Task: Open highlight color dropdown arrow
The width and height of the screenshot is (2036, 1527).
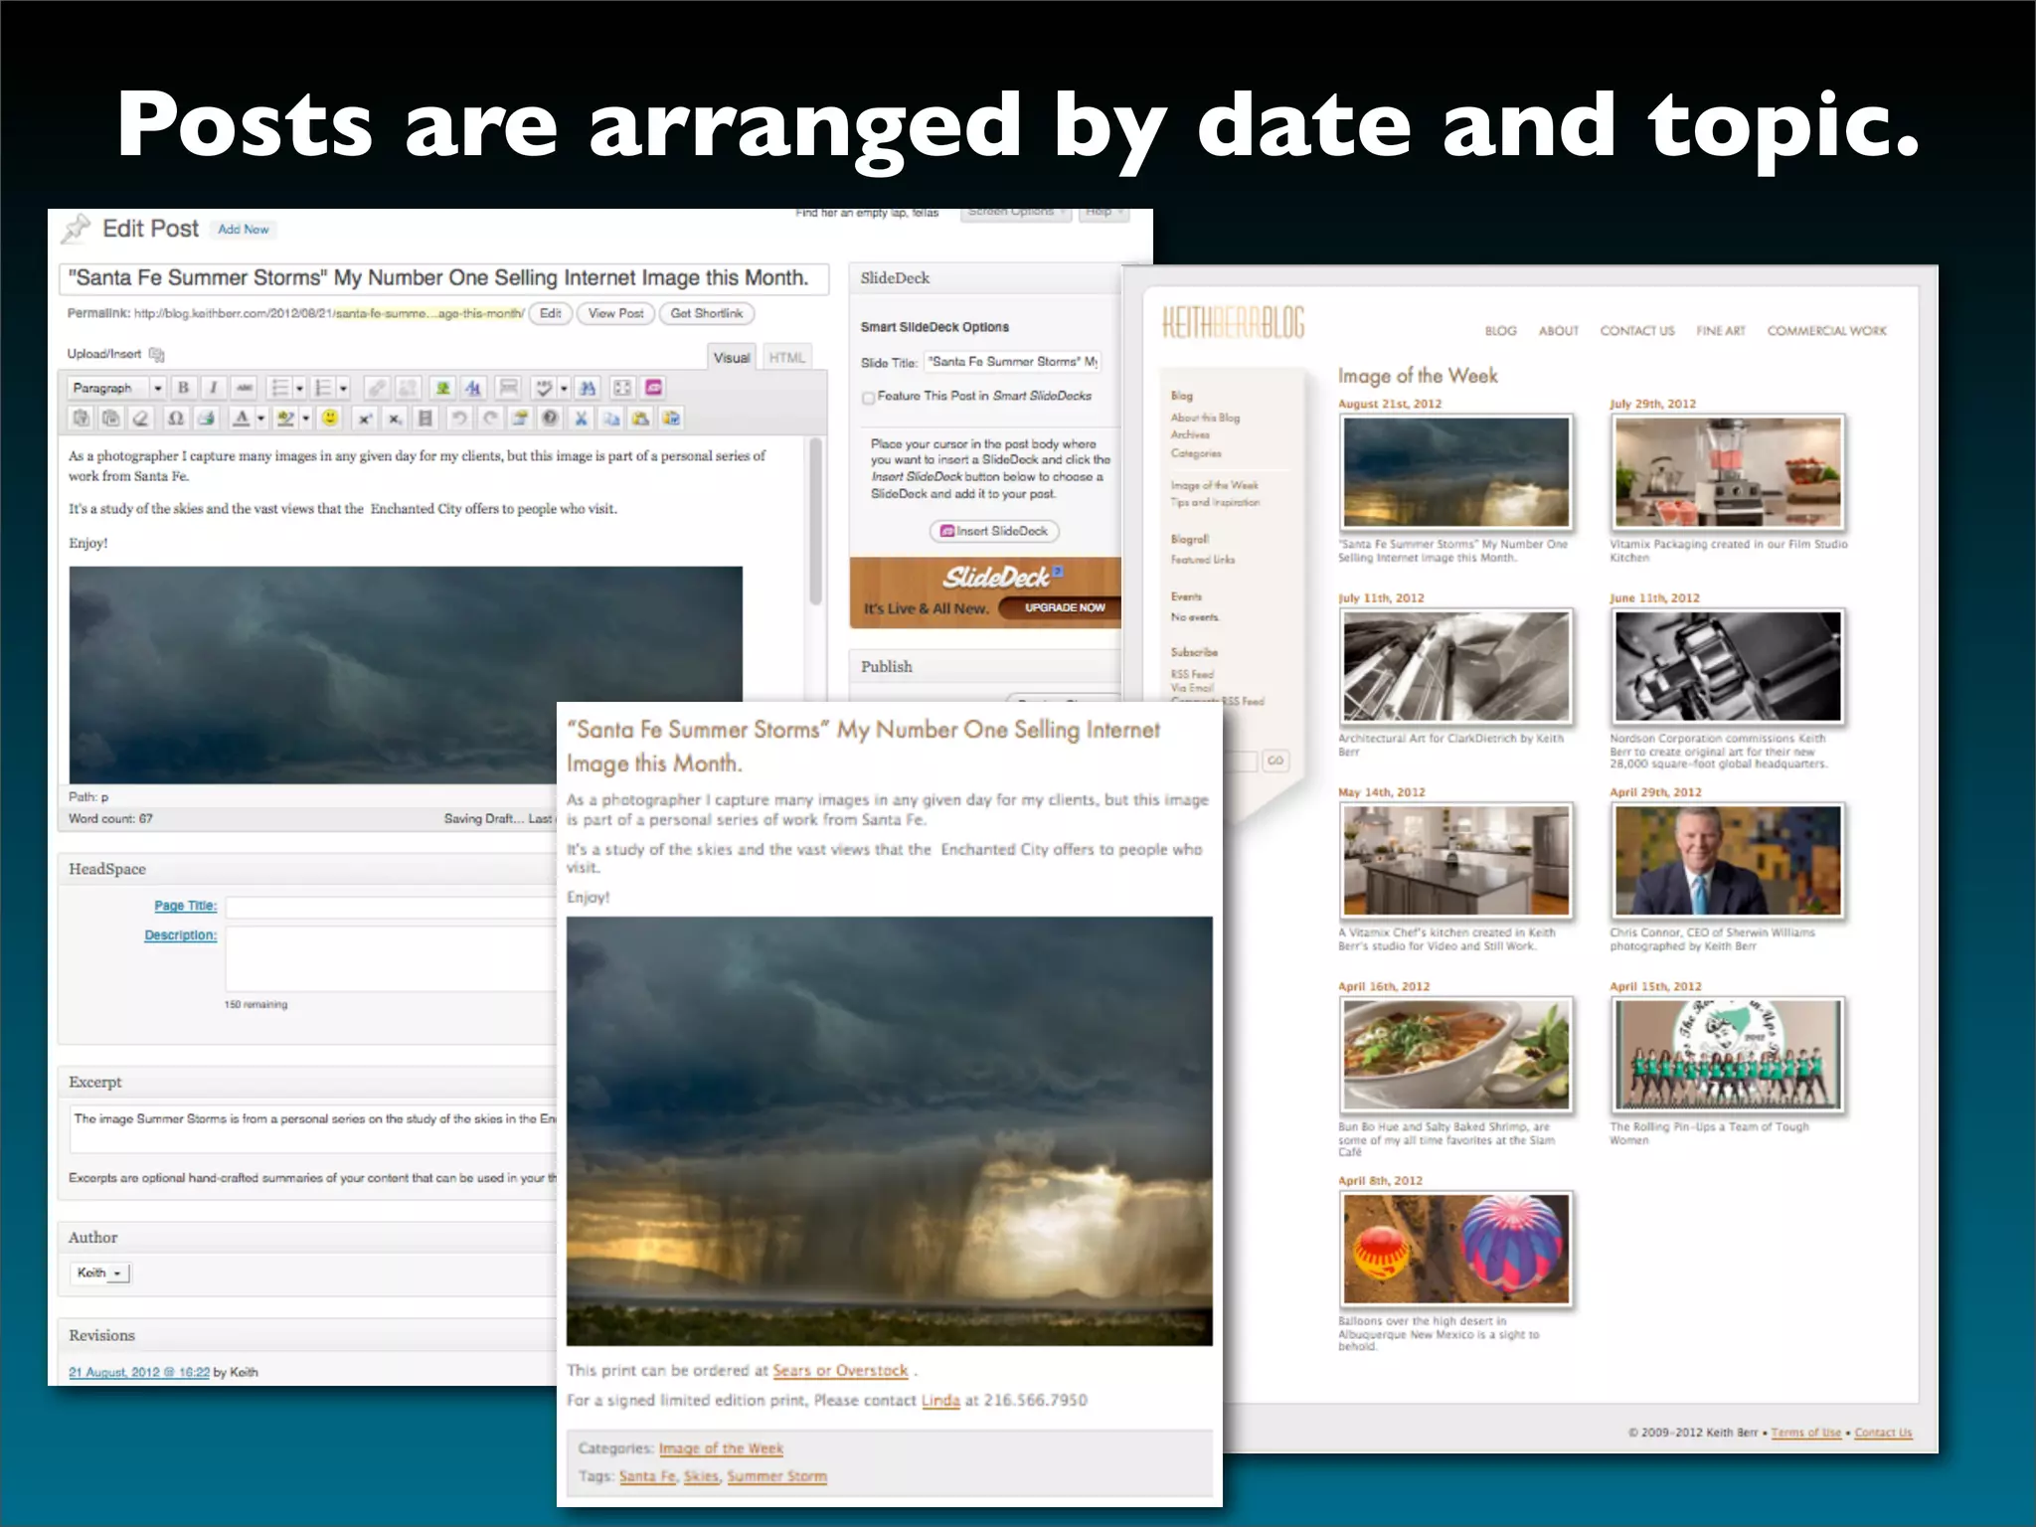Action: coord(305,418)
